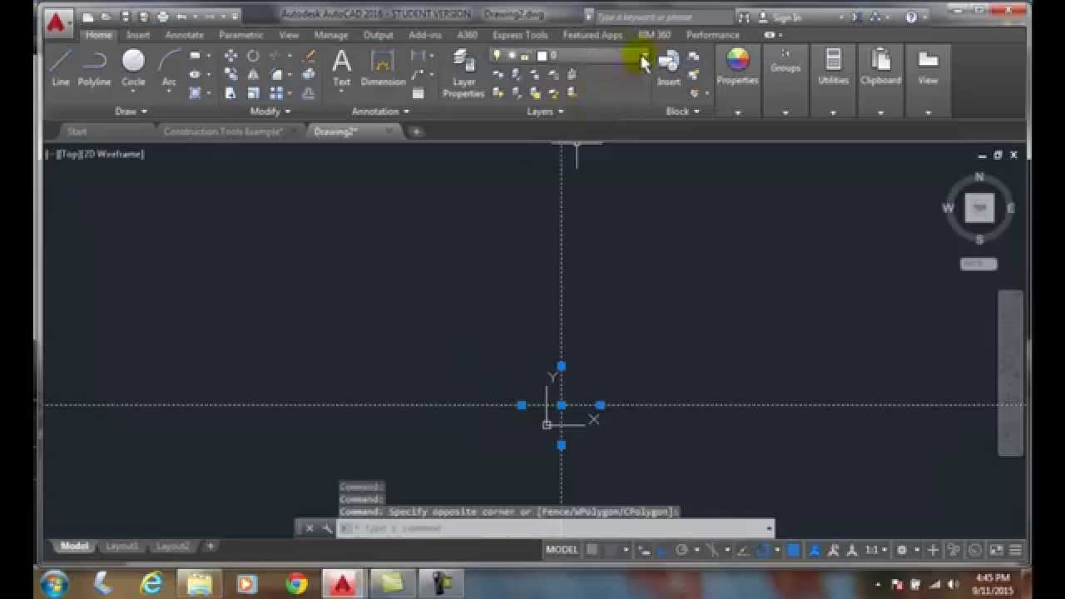Image resolution: width=1065 pixels, height=599 pixels.
Task: Switch to Construction Tools Example drawing tab
Action: click(223, 131)
